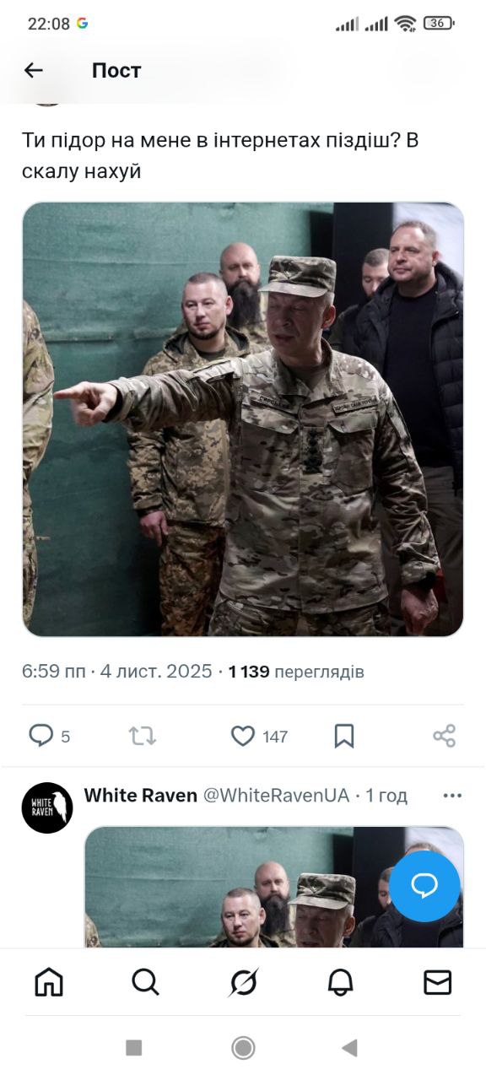View the main post photo fullscreen

(x=243, y=419)
